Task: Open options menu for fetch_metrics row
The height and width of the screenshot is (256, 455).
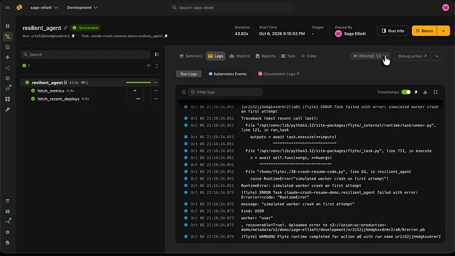Action: pyautogui.click(x=155, y=91)
